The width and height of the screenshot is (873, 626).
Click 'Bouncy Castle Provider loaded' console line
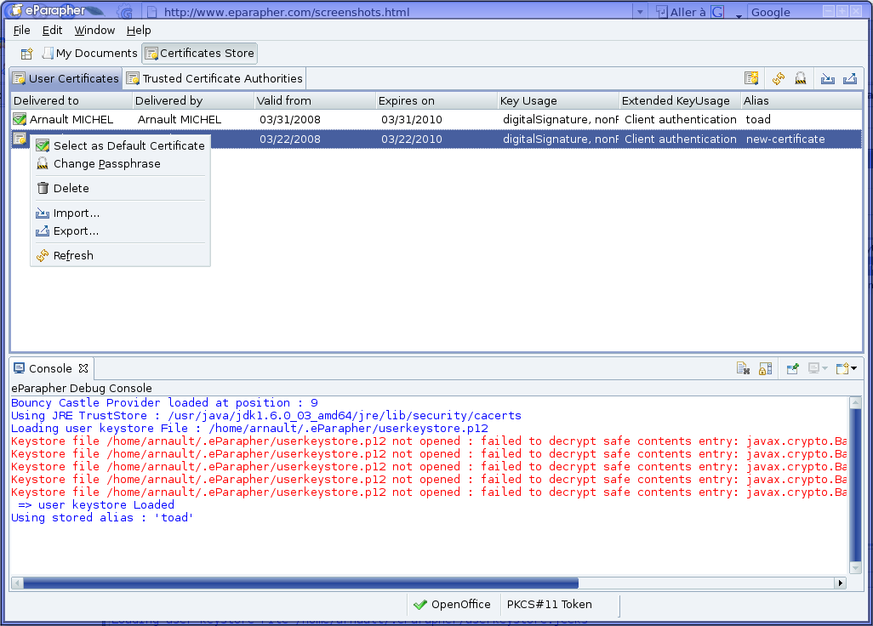point(165,403)
